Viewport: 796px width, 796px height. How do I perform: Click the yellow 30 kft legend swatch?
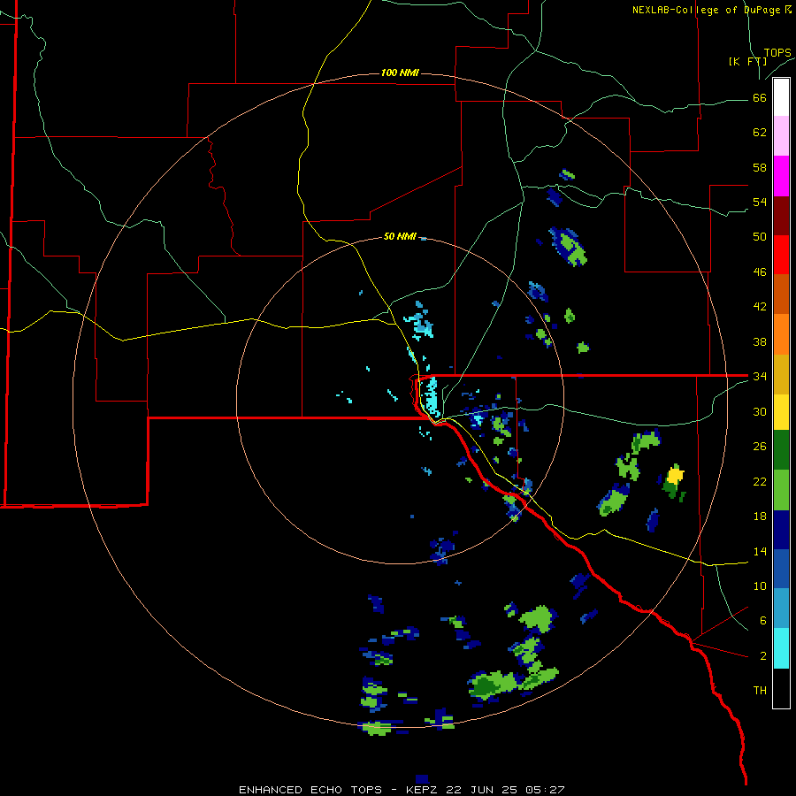(x=781, y=412)
